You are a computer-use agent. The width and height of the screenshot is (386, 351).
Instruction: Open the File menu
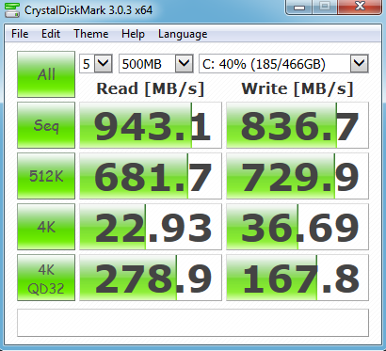coord(20,34)
